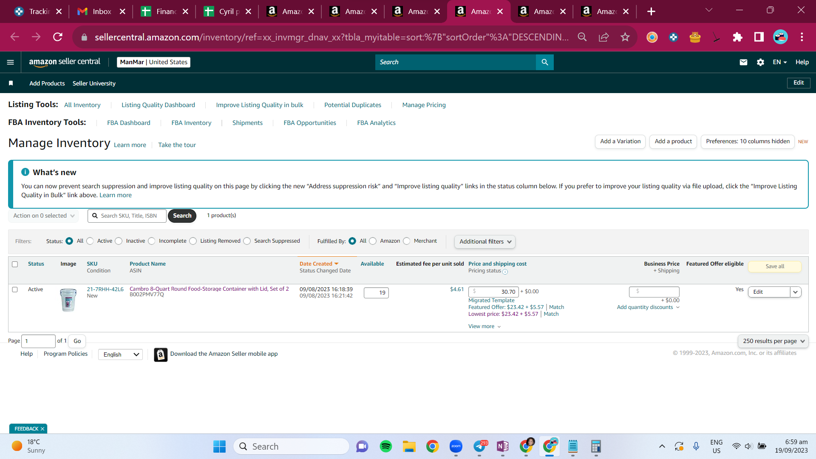This screenshot has height=459, width=816.
Task: Open the Windows Start menu
Action: coord(219,446)
